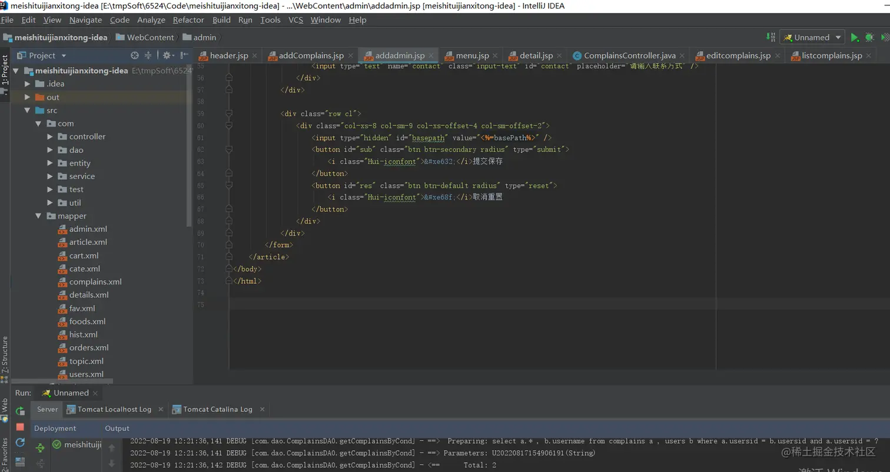The height and width of the screenshot is (472, 890).
Task: Stop the server with red square
Action: (x=20, y=427)
